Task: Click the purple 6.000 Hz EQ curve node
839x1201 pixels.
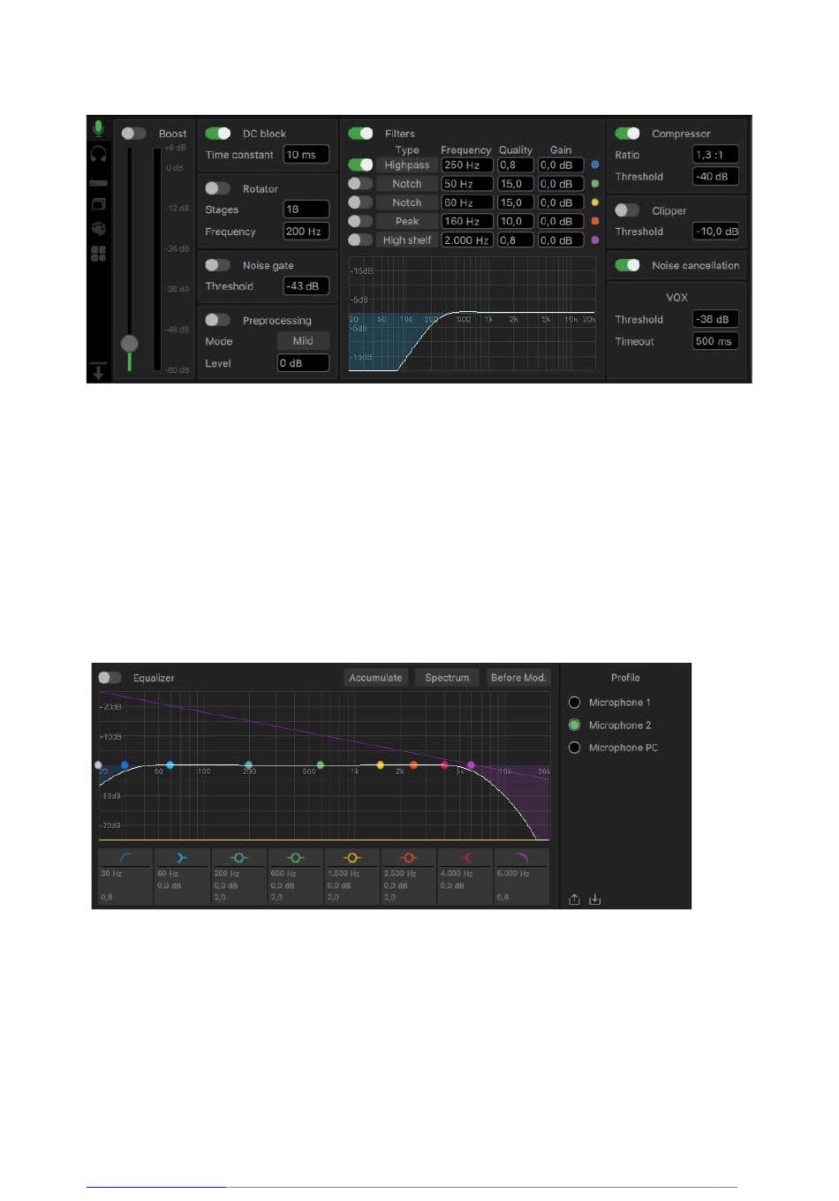Action: [x=471, y=765]
